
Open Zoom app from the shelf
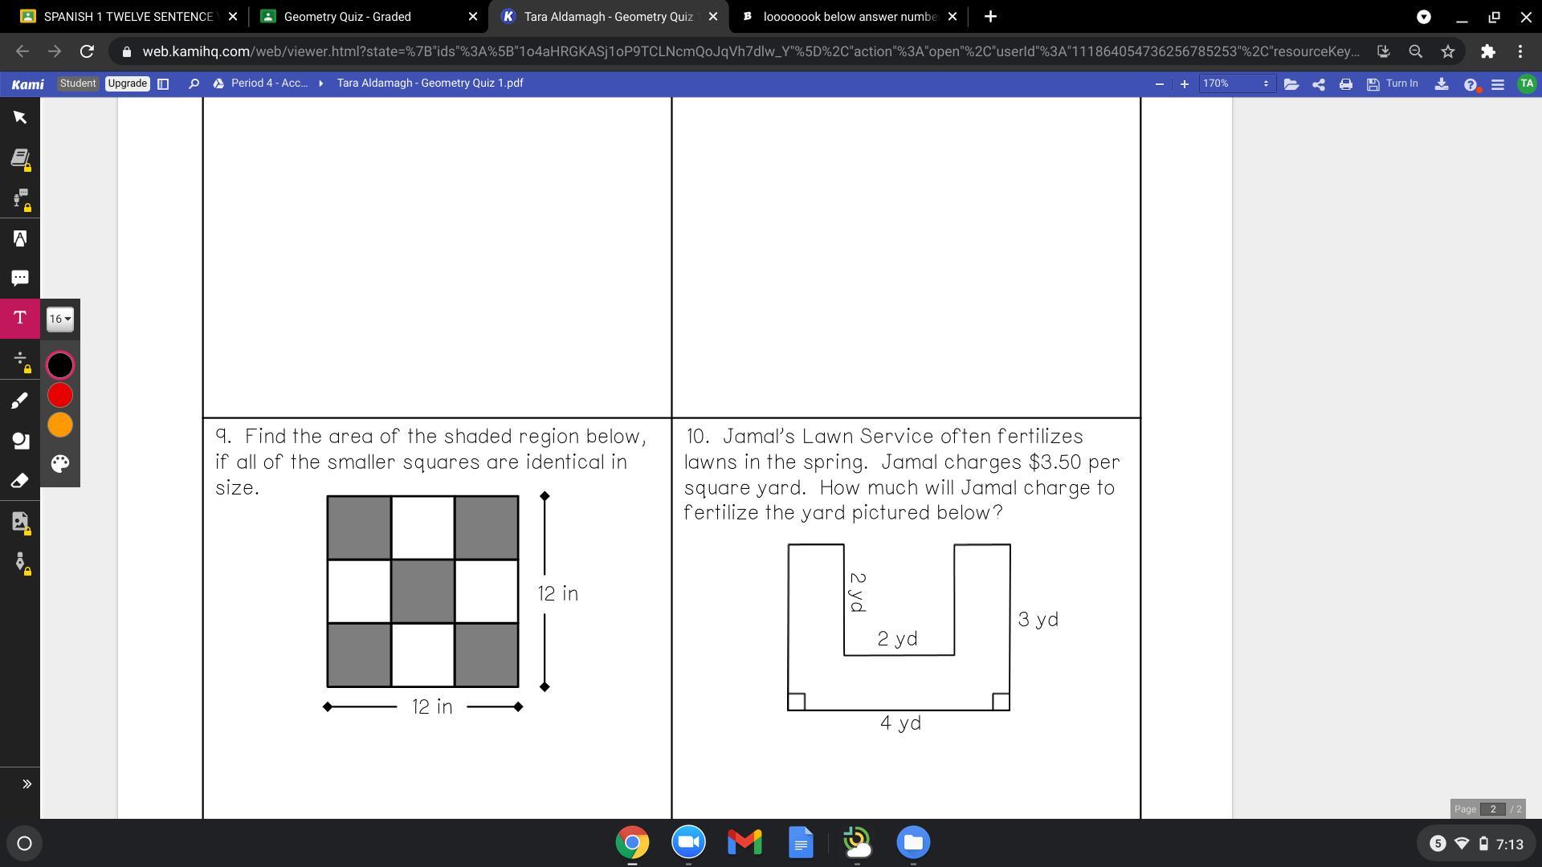688,842
